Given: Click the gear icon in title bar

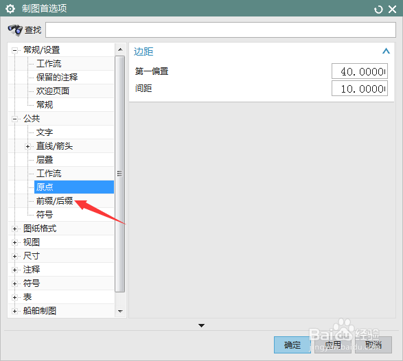Looking at the screenshot, I should point(10,9).
